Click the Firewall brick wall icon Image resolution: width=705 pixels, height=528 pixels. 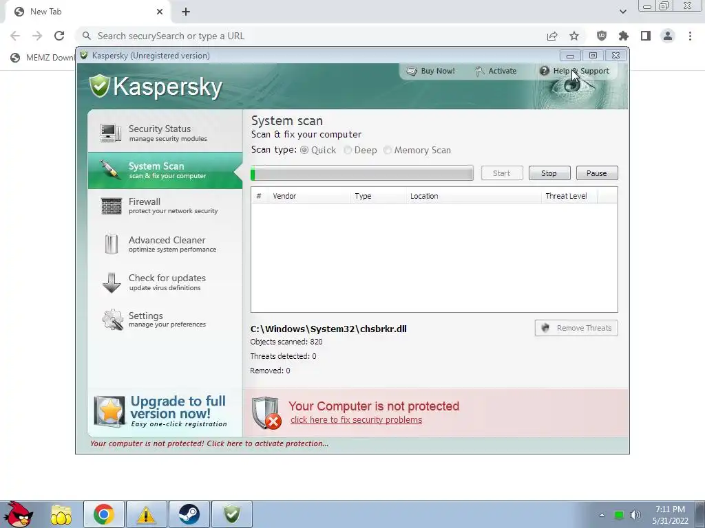[x=111, y=206]
